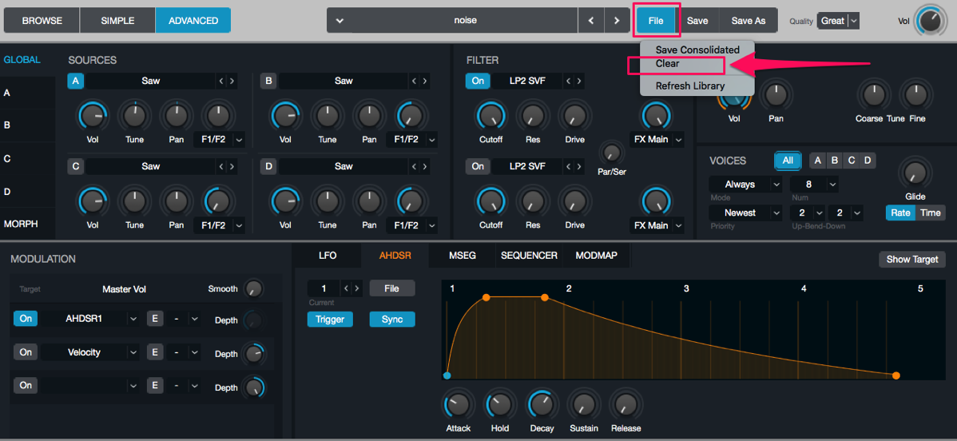Select Time for glide mode

click(931, 213)
